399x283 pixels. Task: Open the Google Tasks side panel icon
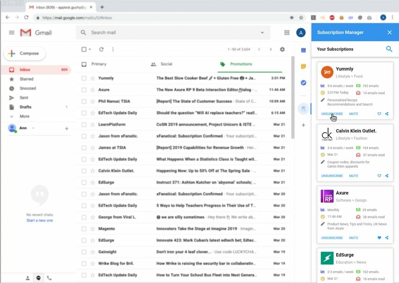pos(303,83)
